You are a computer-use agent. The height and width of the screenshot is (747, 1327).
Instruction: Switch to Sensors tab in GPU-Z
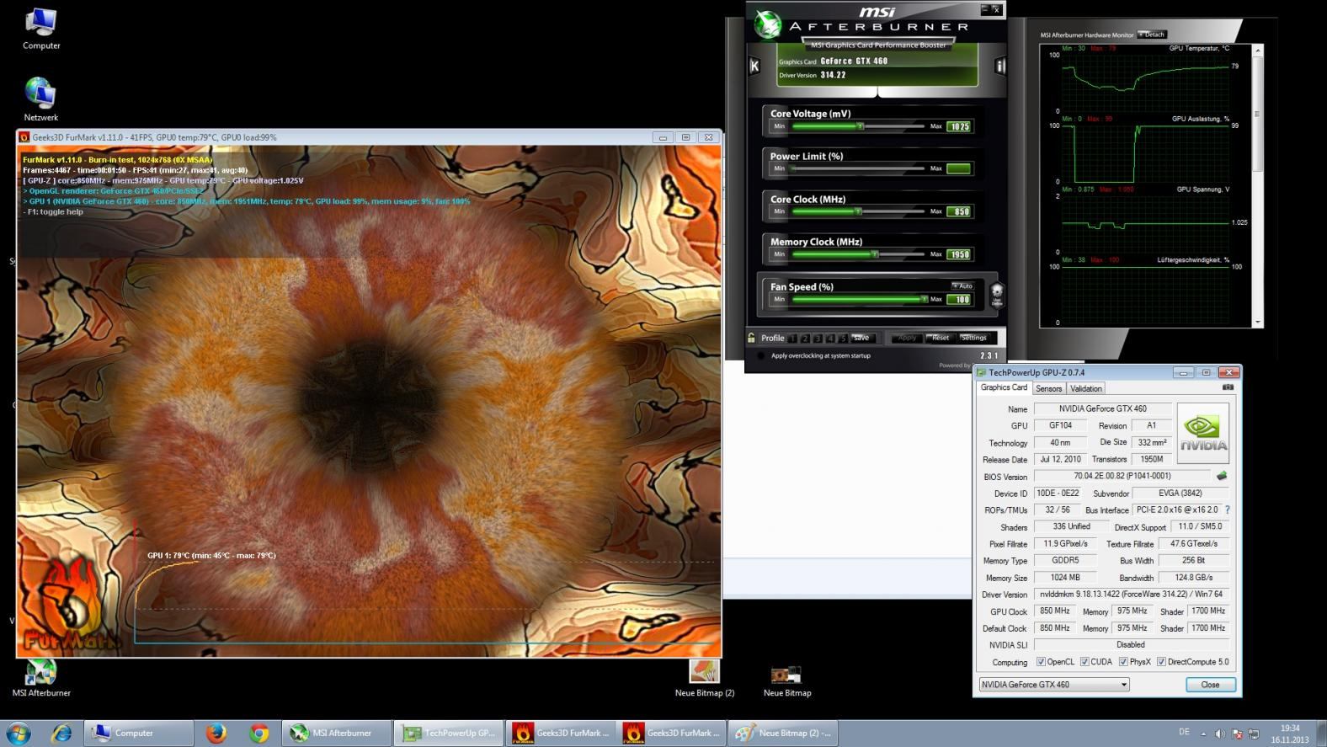(x=1048, y=388)
